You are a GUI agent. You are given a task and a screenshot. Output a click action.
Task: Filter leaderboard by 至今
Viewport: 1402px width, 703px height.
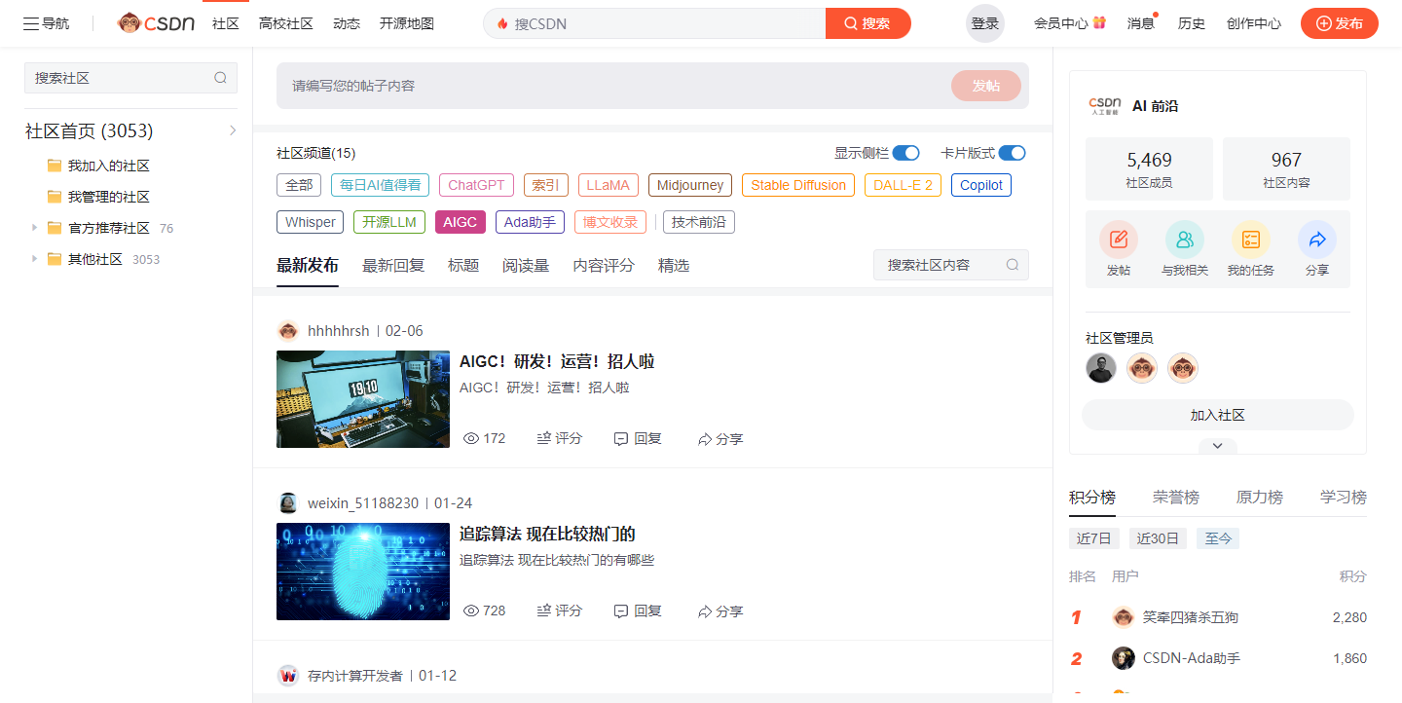tap(1218, 538)
